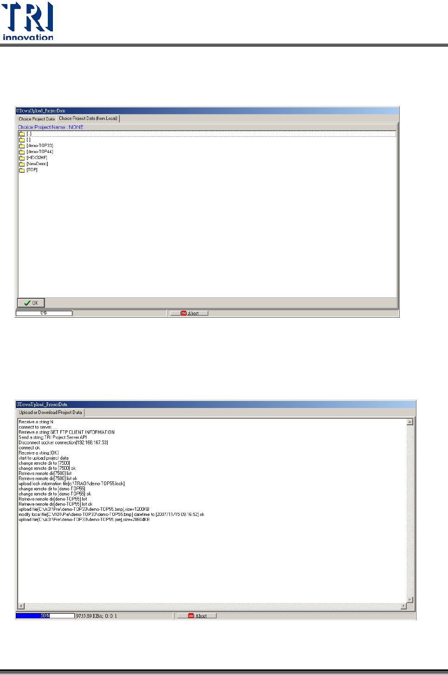
Task: Select the 'GET FTP CLIENT INFORMATION' log line
Action: click(66, 432)
